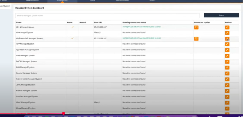Select Groovy Script Managed System name
243x117 pixels.
click(x=29, y=79)
